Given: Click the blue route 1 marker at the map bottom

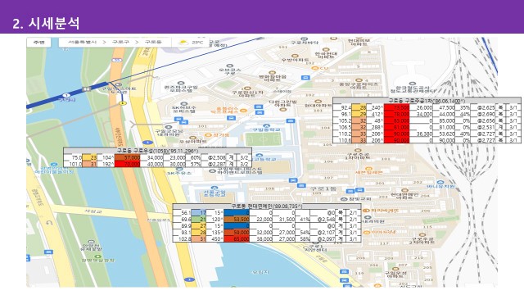Looking at the screenshot, I should tap(189, 279).
